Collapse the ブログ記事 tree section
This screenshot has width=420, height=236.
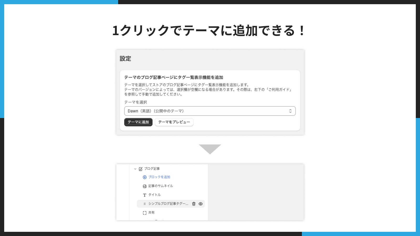[135, 169]
